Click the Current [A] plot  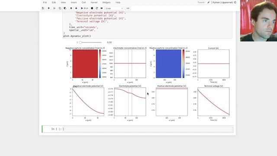213,64
